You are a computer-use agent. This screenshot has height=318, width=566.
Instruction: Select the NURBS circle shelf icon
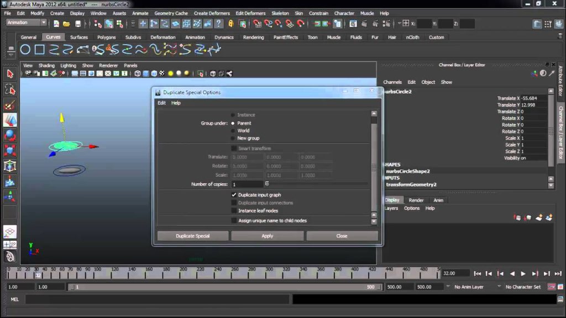25,49
